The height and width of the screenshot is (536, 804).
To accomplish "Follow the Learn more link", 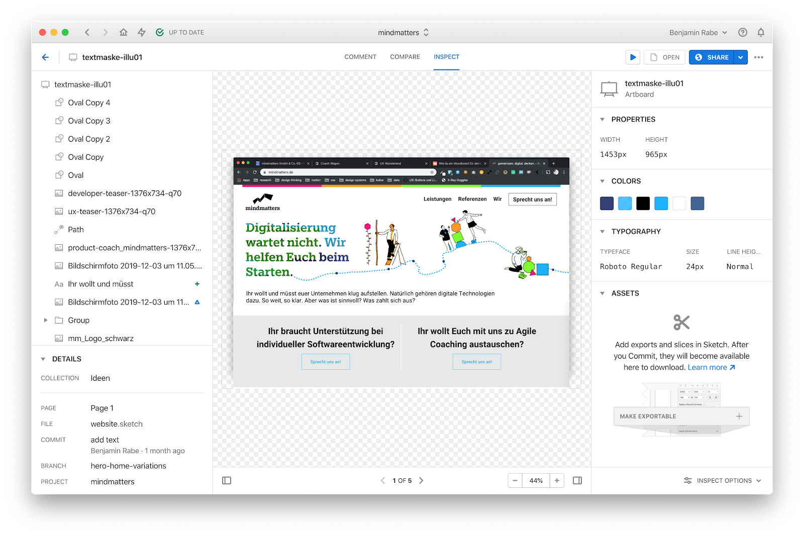I will tap(712, 367).
